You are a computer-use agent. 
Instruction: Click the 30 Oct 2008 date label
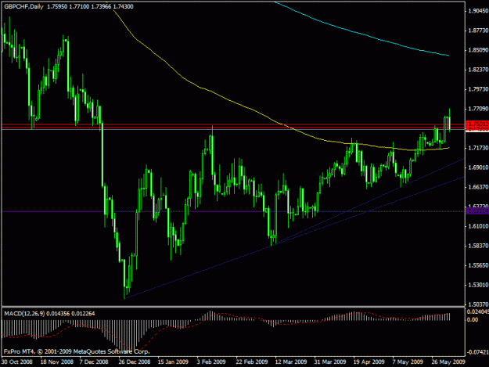(x=17, y=362)
